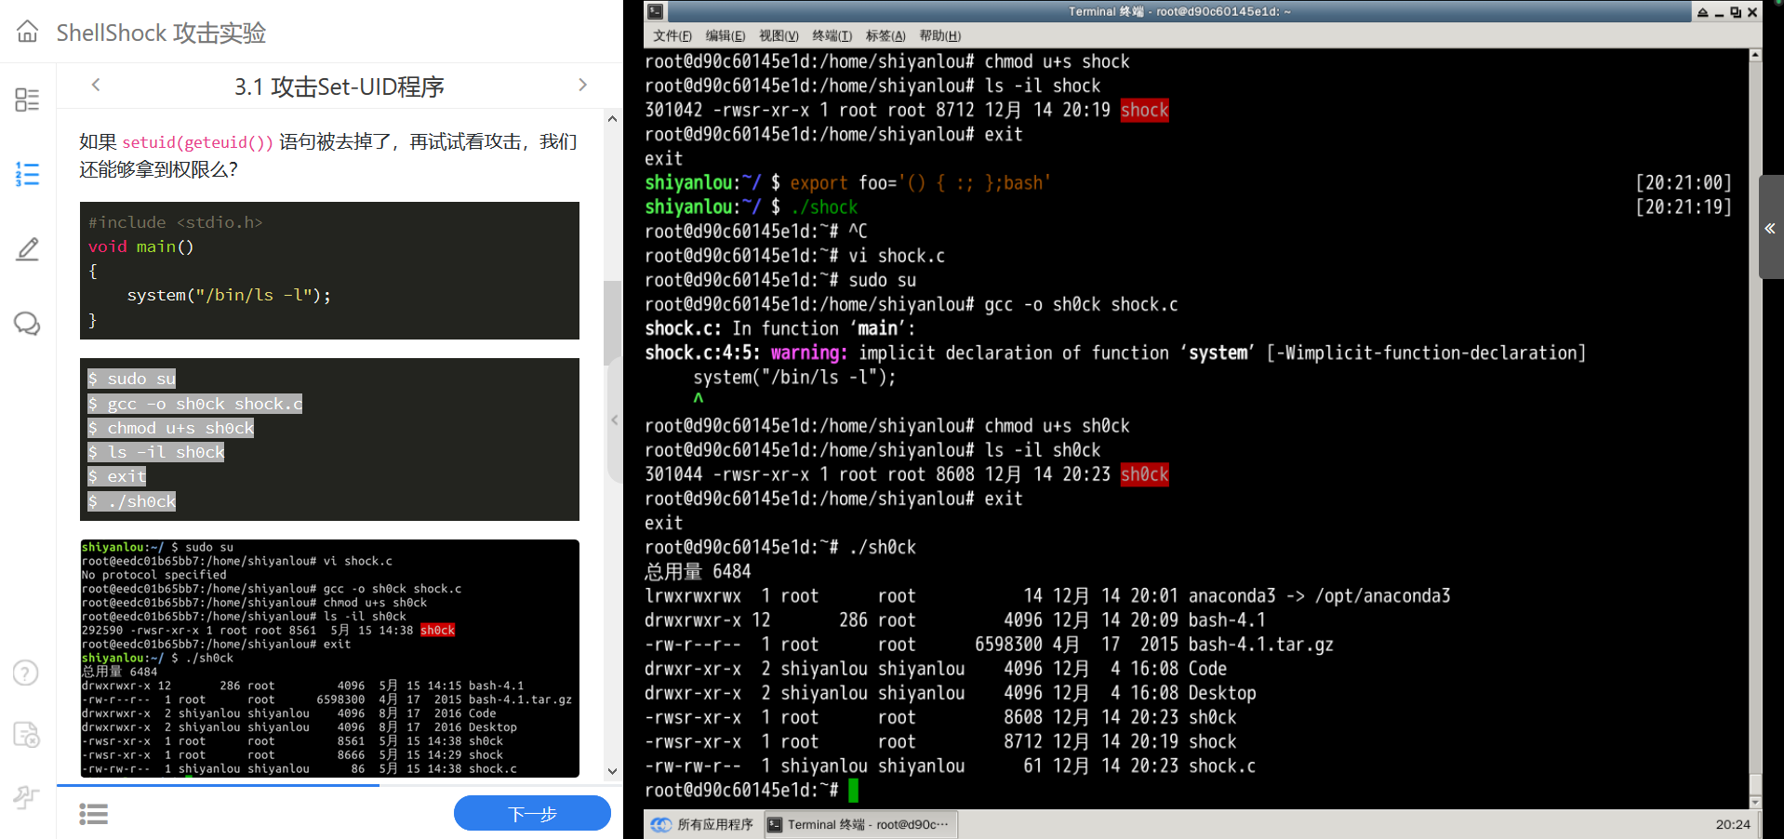Click the red highlighted 'sh0ck' filename in terminal
This screenshot has width=1784, height=839.
(x=1144, y=474)
